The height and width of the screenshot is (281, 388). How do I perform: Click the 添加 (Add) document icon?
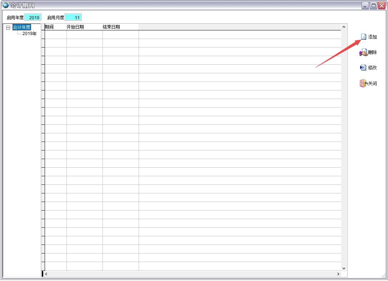(x=363, y=37)
